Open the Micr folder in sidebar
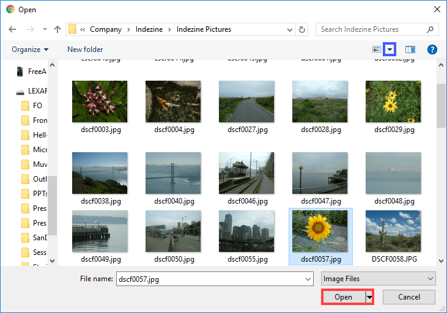The width and height of the screenshot is (447, 313). [x=34, y=150]
